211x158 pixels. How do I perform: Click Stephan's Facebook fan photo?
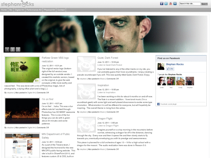tap(190, 81)
